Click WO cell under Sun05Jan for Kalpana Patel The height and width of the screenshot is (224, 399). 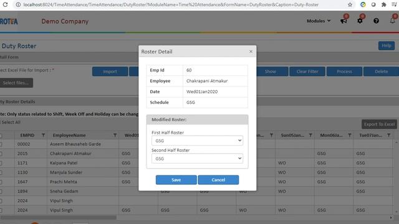click(282, 163)
